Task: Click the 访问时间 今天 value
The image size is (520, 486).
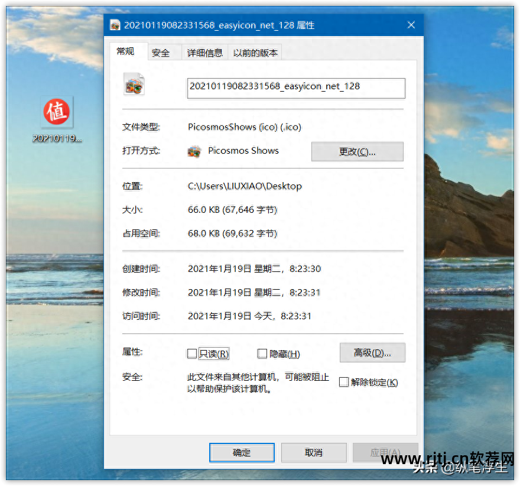Action: tap(249, 316)
